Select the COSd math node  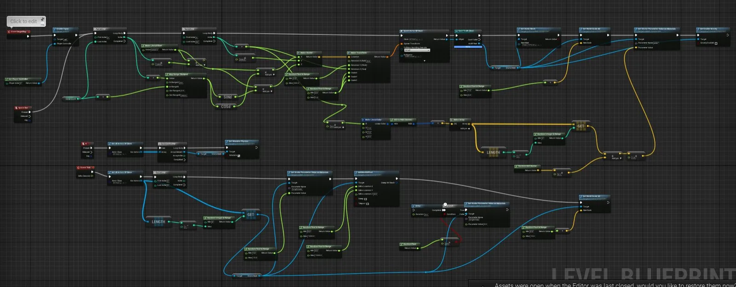click(x=226, y=106)
